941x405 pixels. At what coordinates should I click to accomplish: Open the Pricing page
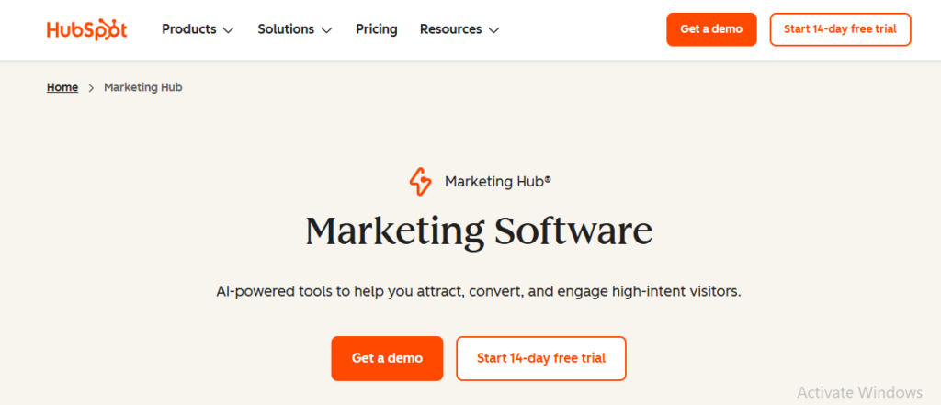click(x=376, y=29)
